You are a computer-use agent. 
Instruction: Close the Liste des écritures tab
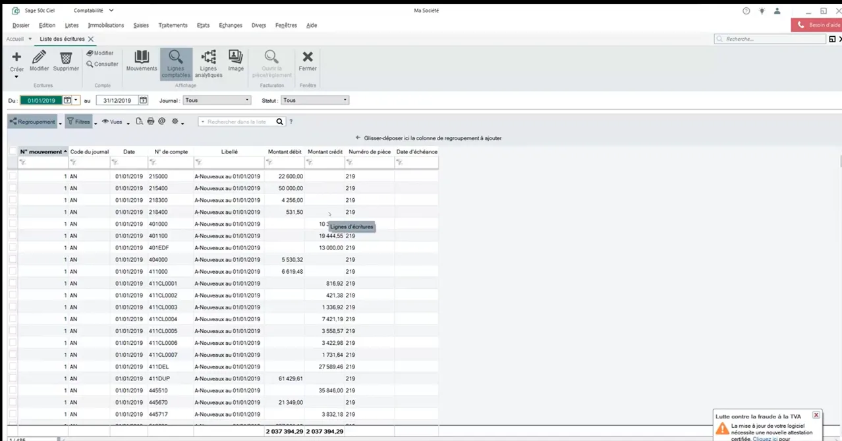point(91,39)
